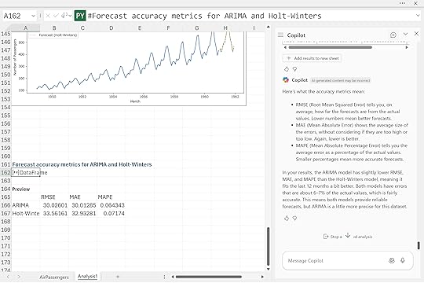Open the prompt suggestions icon in message box
The width and height of the screenshot is (424, 283).
click(x=392, y=260)
